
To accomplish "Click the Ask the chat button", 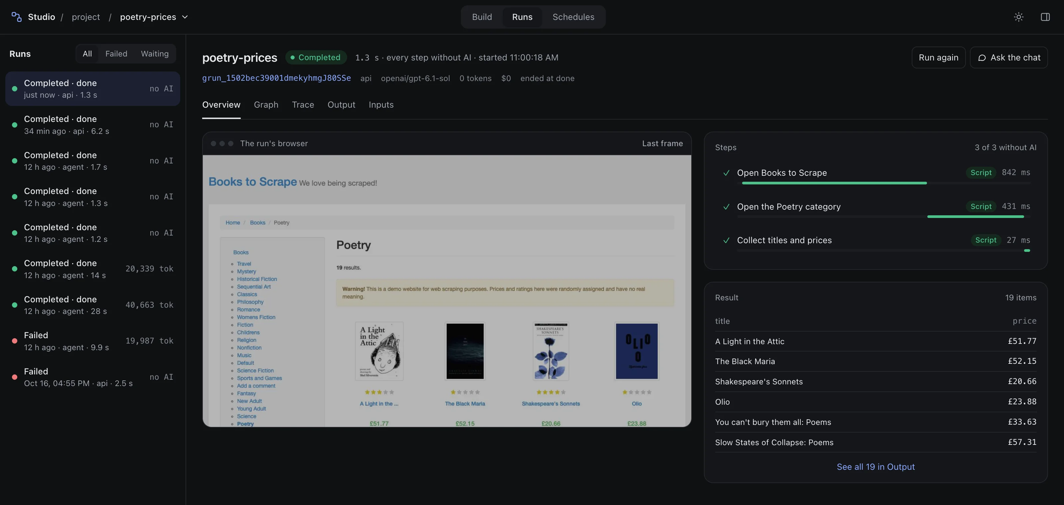I will (x=1008, y=58).
